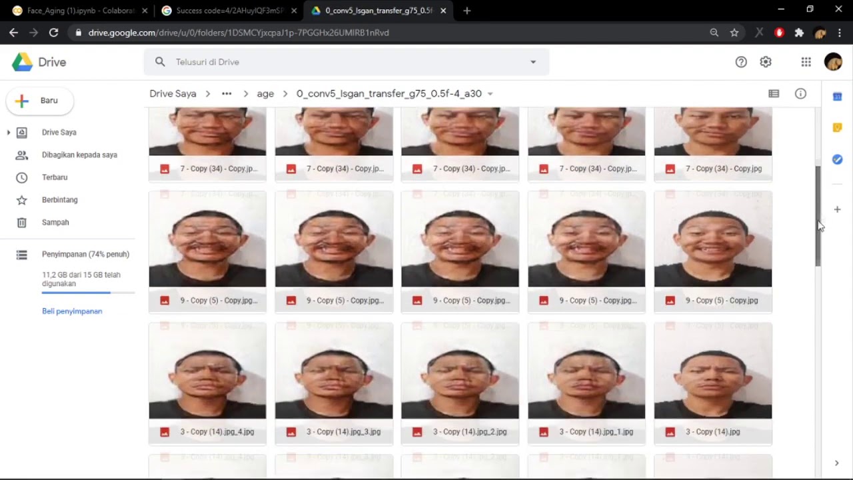
Task: Open Drive settings gear icon
Action: [x=766, y=62]
